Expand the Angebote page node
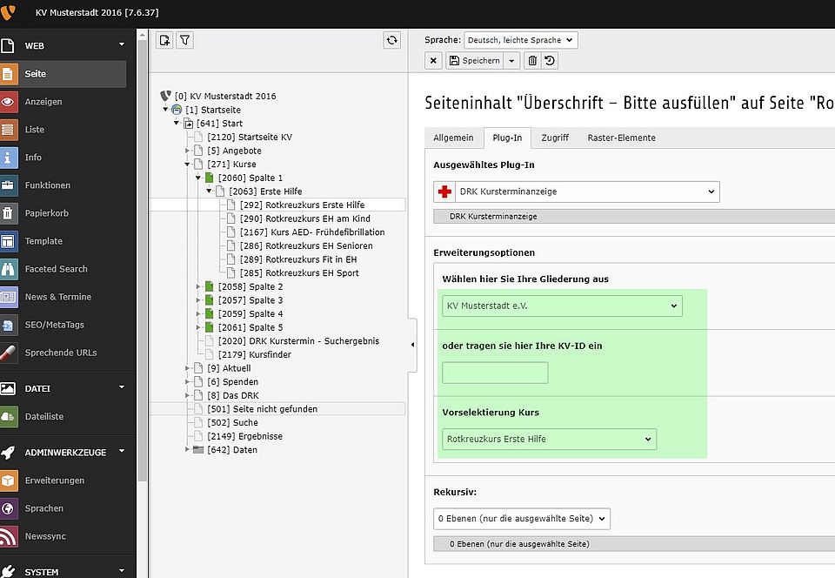 [x=187, y=151]
